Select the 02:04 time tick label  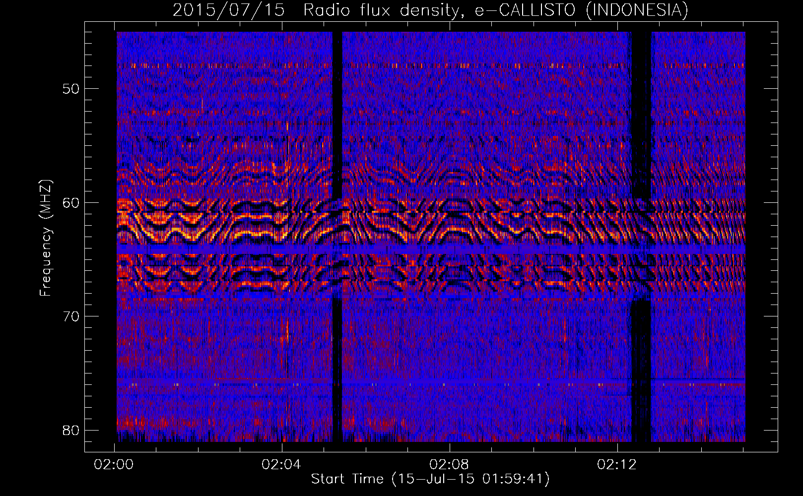coord(281,464)
